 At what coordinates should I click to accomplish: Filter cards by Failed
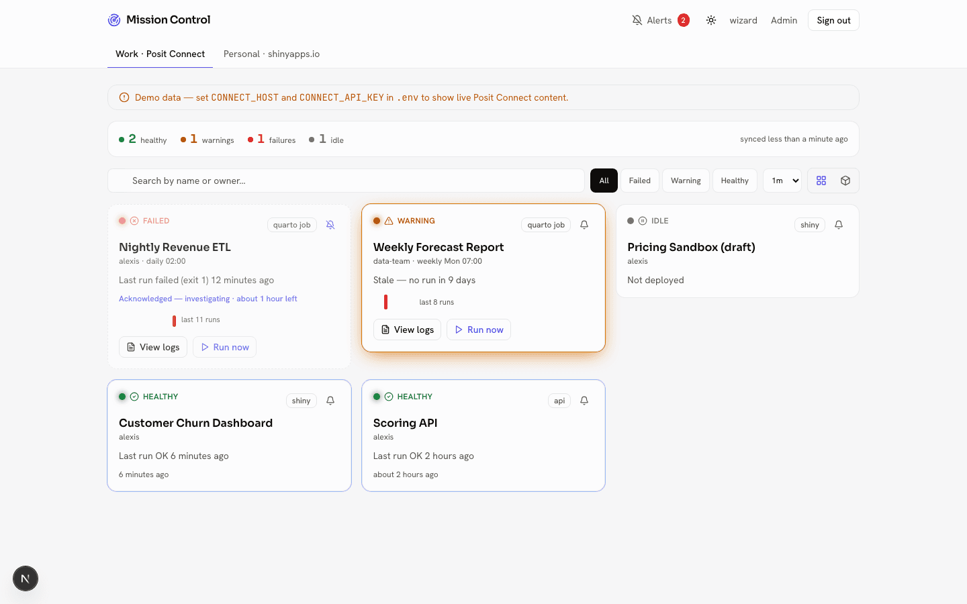coord(640,181)
